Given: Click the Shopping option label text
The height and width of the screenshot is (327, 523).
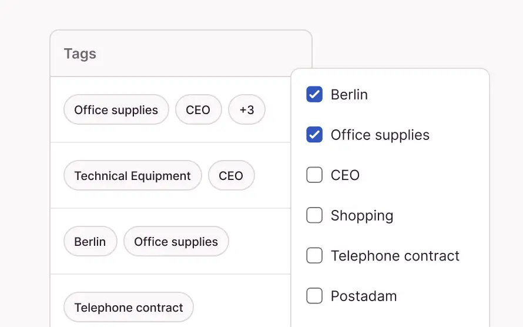Looking at the screenshot, I should 362,215.
